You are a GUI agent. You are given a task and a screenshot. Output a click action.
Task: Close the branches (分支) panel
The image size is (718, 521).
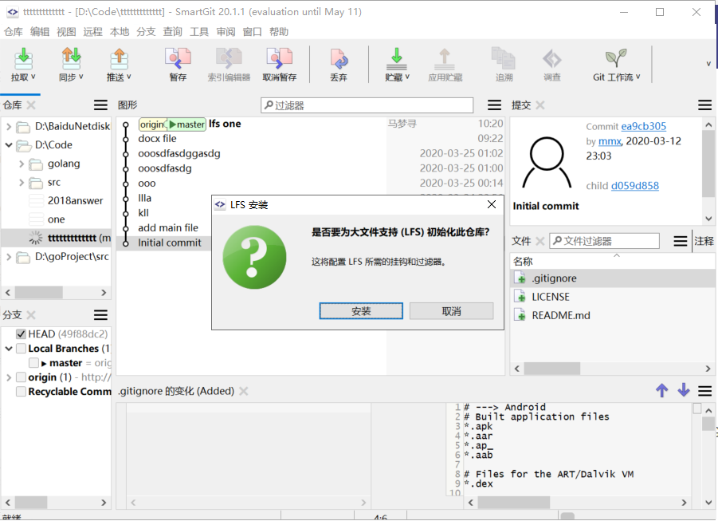(30, 315)
